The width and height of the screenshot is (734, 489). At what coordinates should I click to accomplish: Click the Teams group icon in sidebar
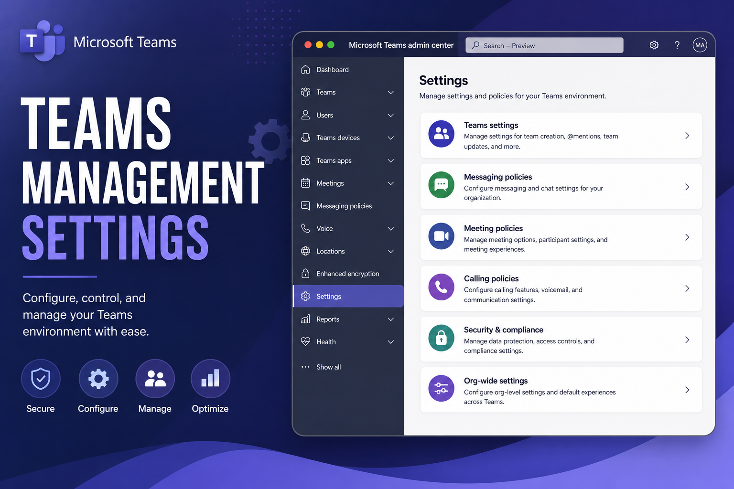[305, 92]
